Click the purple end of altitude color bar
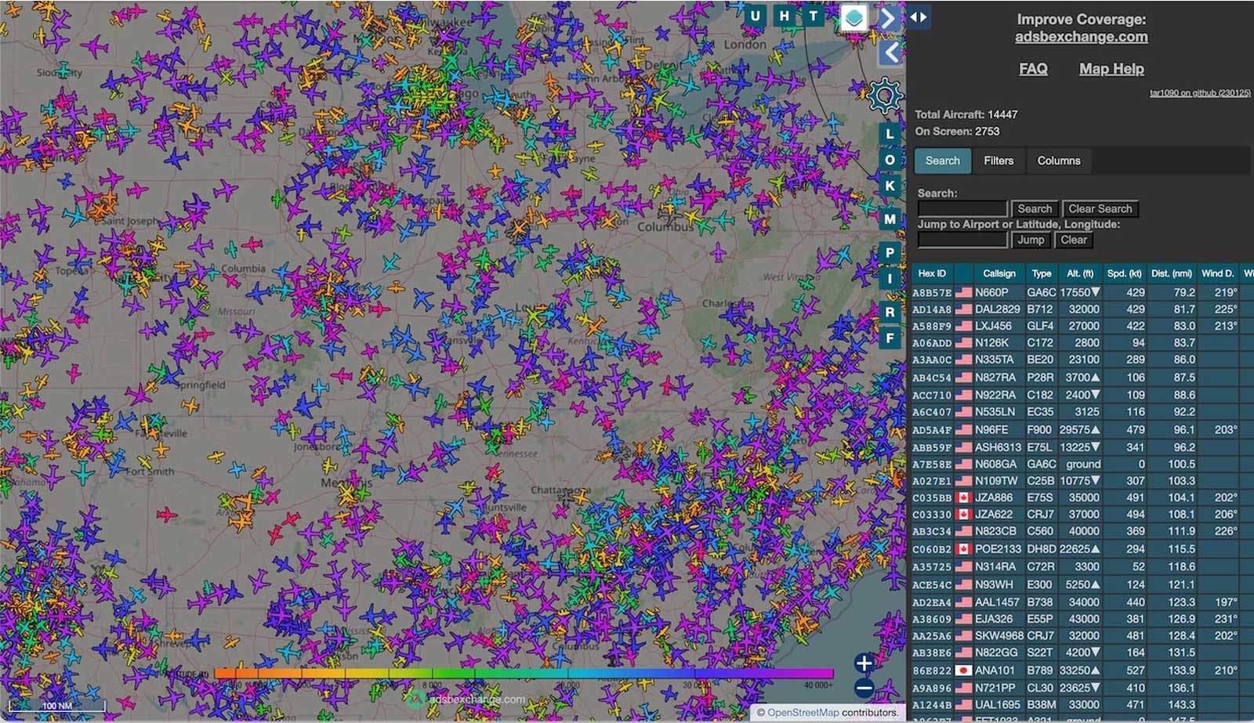This screenshot has width=1254, height=723. click(825, 673)
